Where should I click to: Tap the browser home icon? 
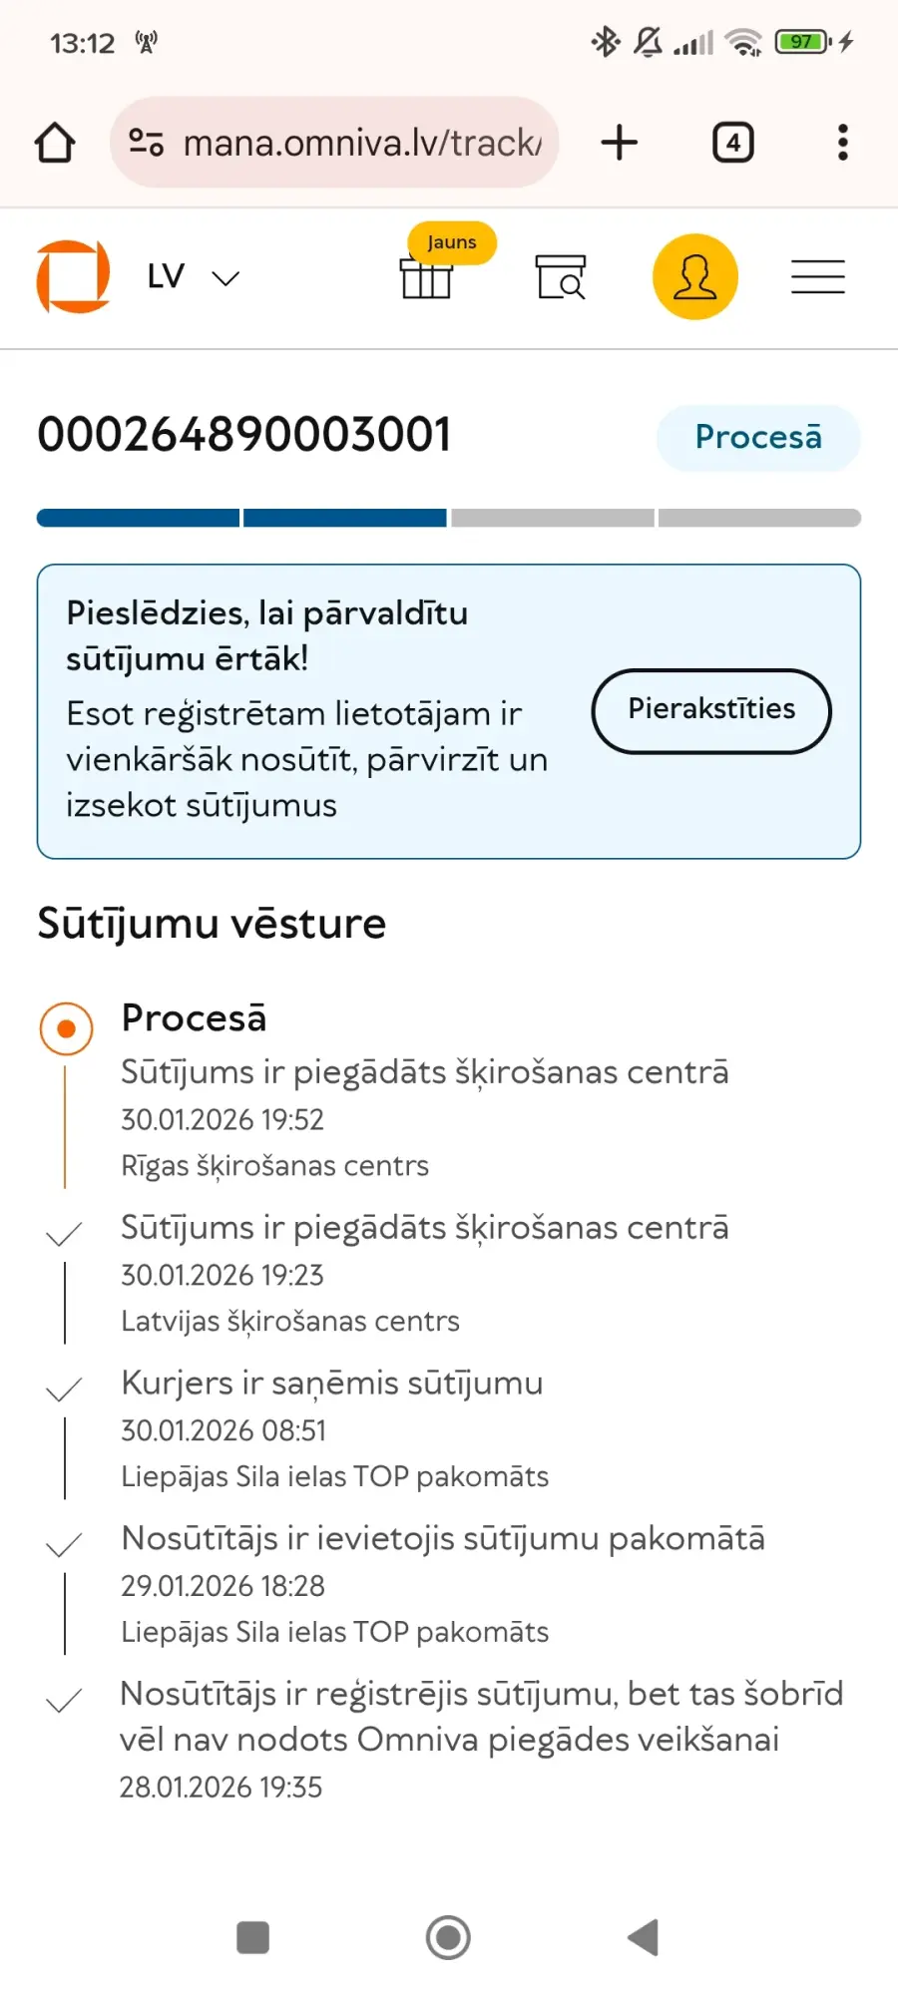(x=55, y=143)
